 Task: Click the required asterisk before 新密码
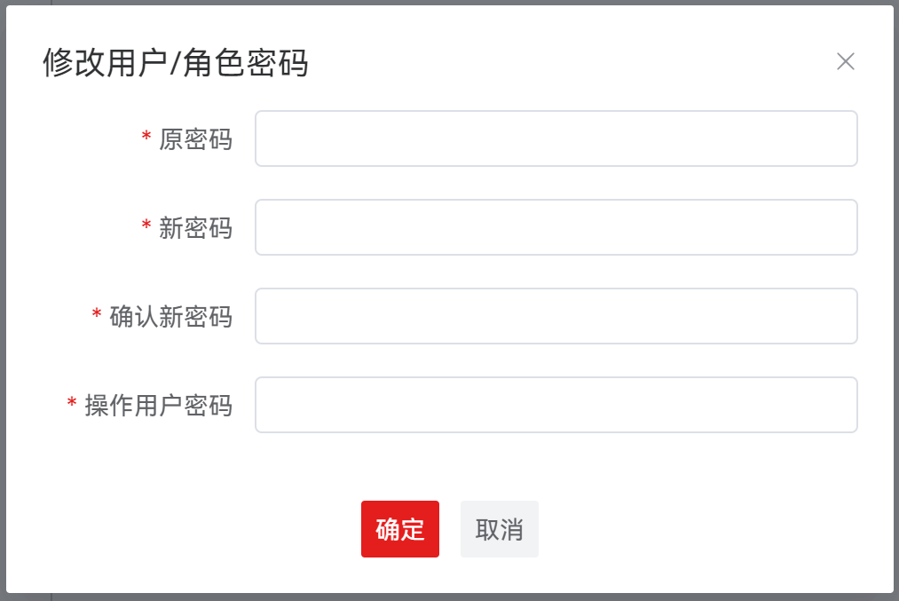click(x=146, y=226)
